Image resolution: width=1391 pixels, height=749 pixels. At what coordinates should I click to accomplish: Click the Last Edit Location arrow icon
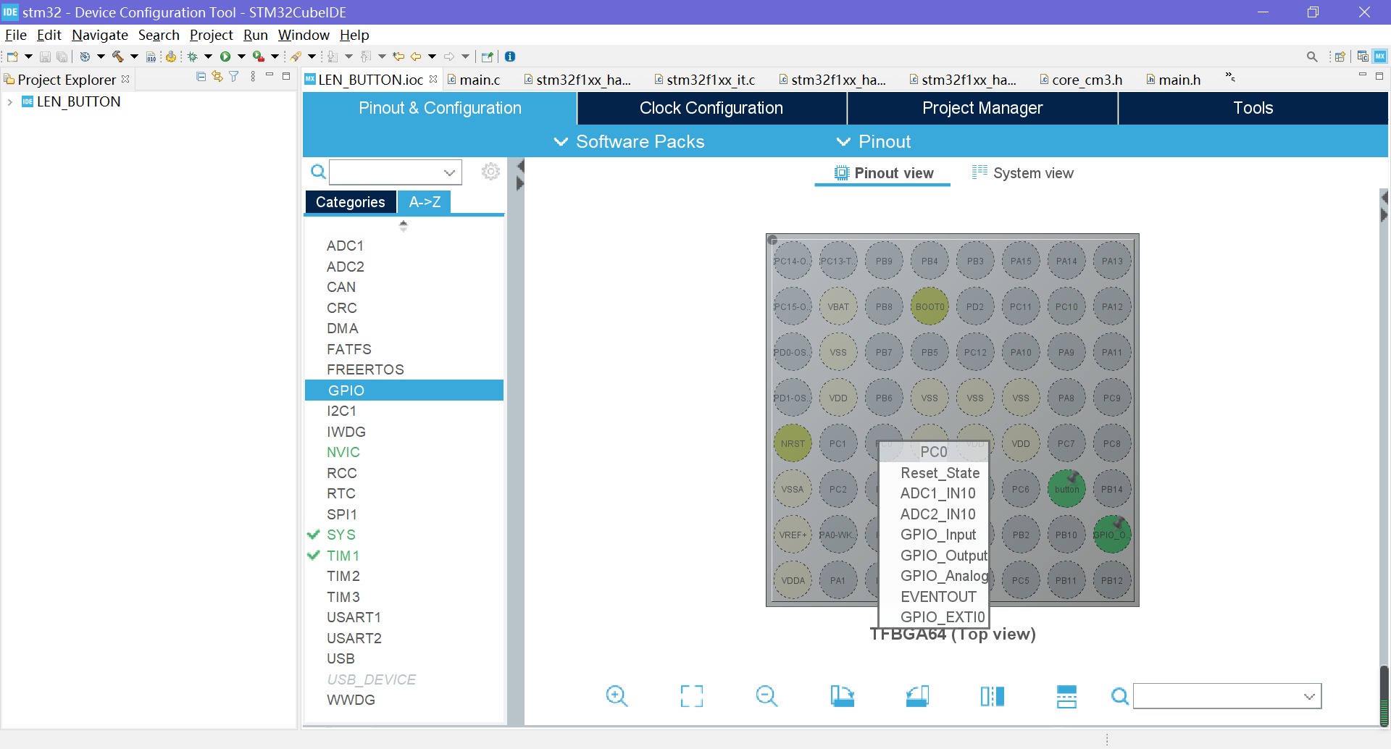tap(398, 57)
